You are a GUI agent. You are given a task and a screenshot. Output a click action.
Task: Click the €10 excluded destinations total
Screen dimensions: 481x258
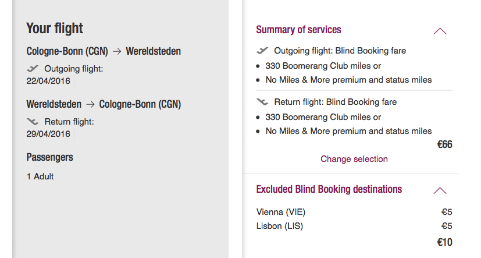pyautogui.click(x=444, y=242)
